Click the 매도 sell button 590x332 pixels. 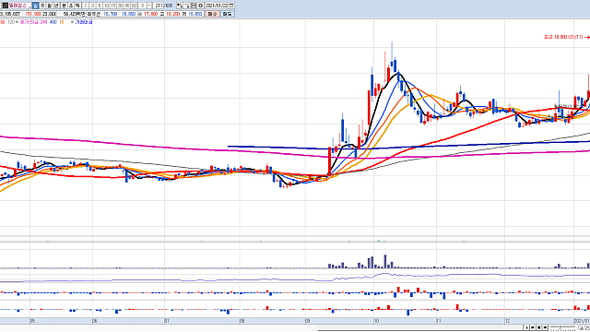point(228,14)
